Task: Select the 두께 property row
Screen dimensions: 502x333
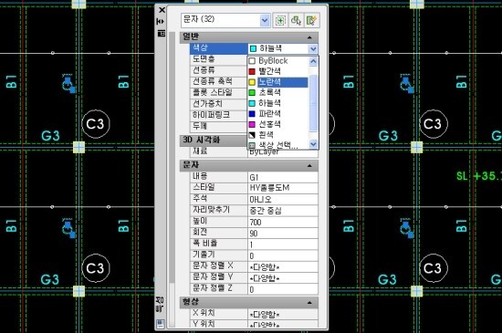Action: [219, 127]
